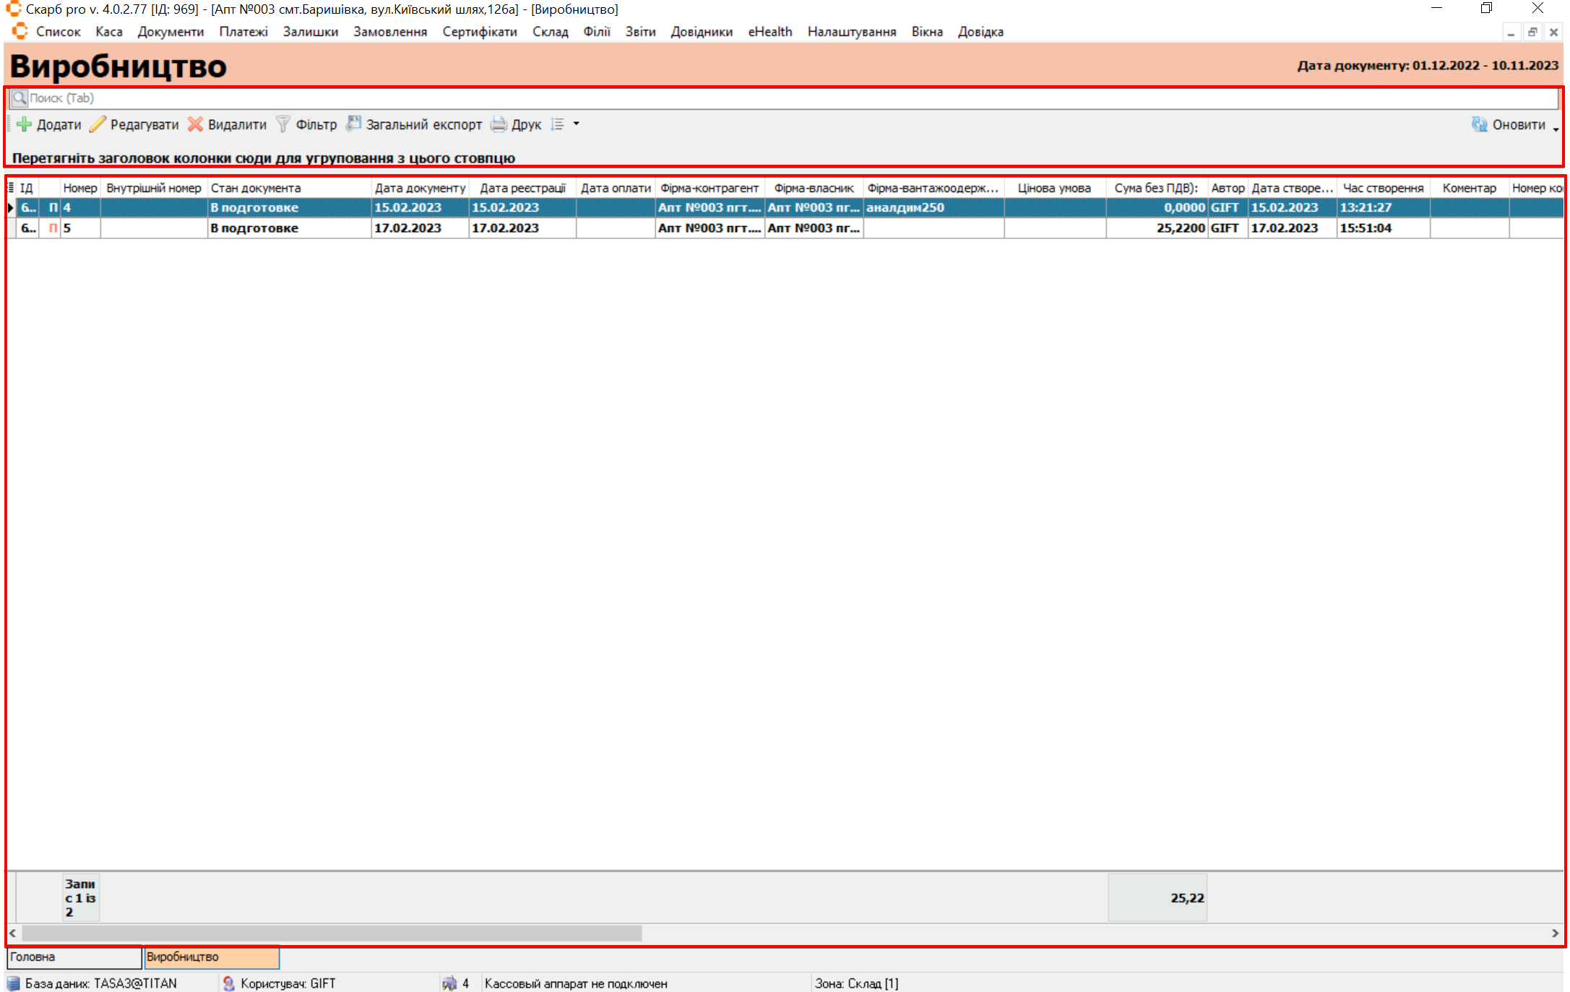The image size is (1570, 992).
Task: Click the red X Видалити icon
Action: 195,124
